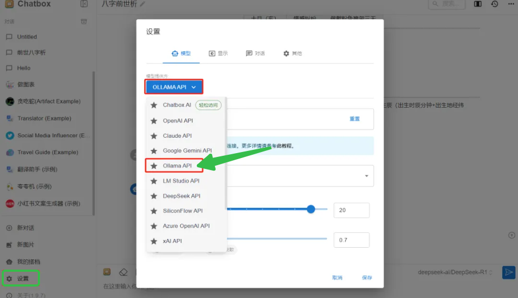Toggle the split view layout icon
Screen dimensions: 518x298
coord(477,4)
